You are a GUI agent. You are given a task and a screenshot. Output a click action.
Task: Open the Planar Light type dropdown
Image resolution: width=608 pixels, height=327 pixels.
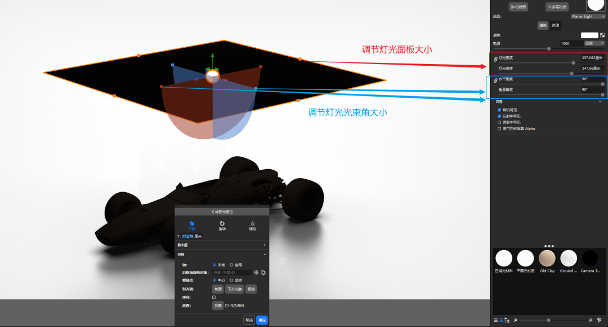pos(588,16)
